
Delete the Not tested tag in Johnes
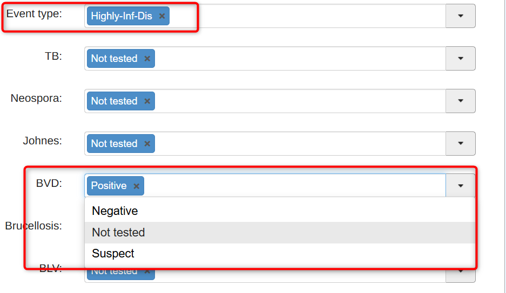147,144
